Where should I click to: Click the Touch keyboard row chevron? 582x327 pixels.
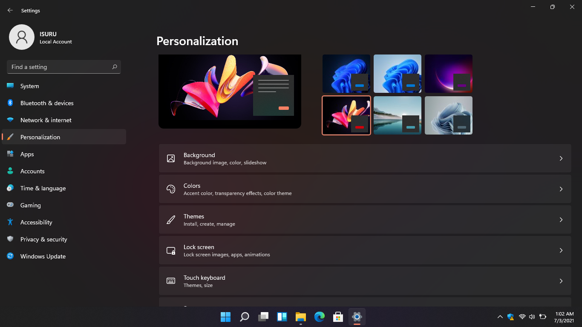[561, 281]
